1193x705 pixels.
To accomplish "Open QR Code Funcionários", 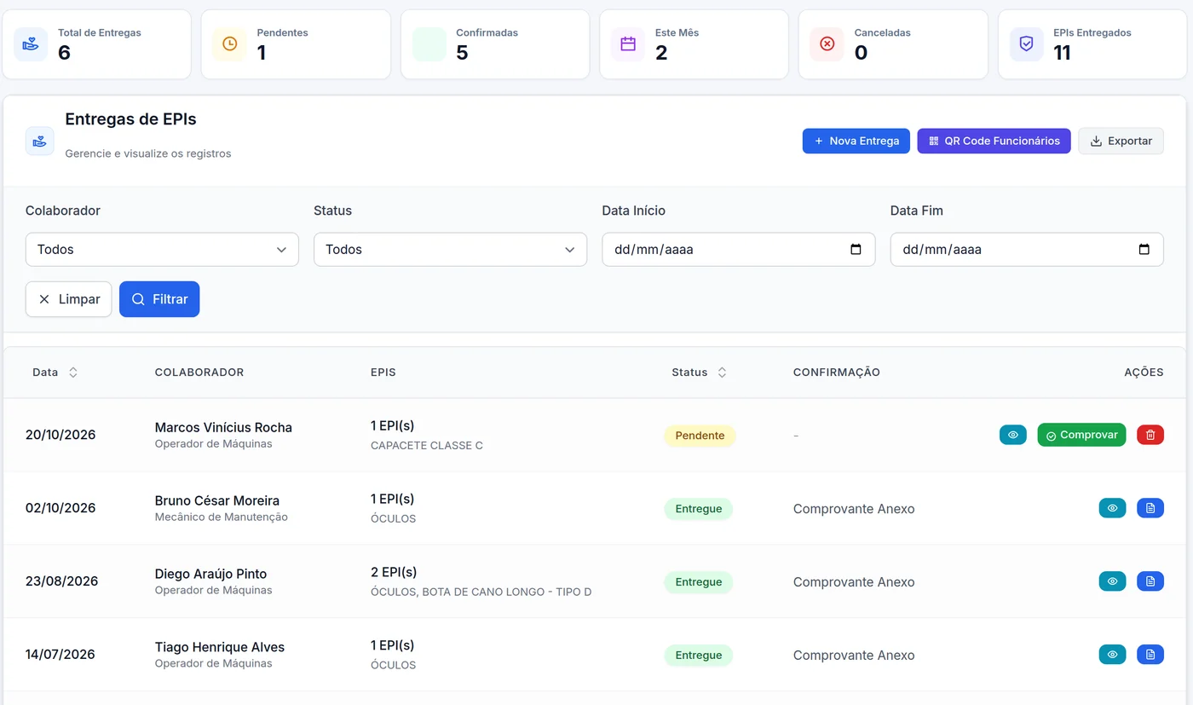I will coord(994,141).
